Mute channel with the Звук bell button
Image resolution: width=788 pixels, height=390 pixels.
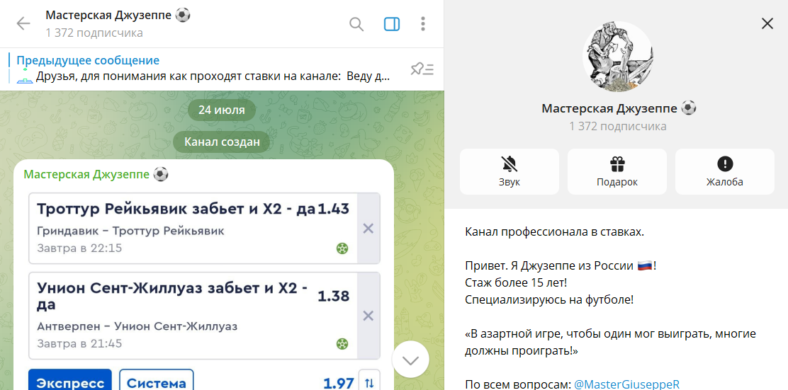[x=509, y=171]
